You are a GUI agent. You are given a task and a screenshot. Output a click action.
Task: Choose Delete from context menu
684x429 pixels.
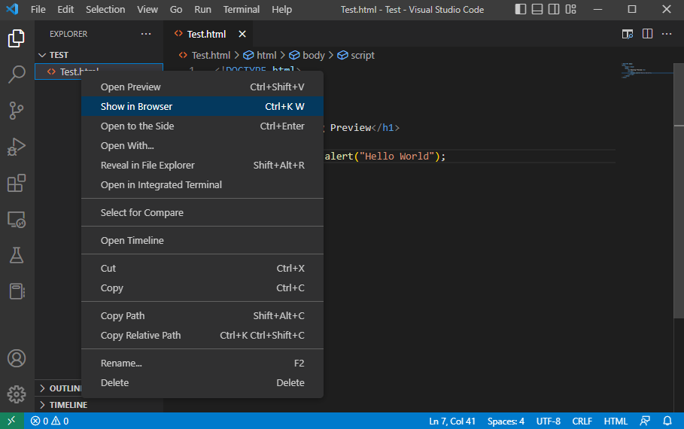202,383
